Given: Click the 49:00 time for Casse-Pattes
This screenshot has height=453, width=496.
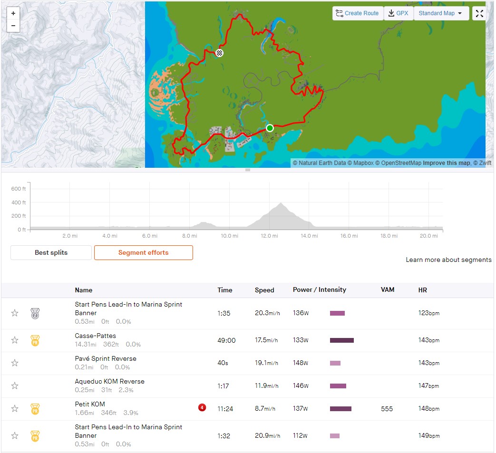Looking at the screenshot, I should coord(226,340).
